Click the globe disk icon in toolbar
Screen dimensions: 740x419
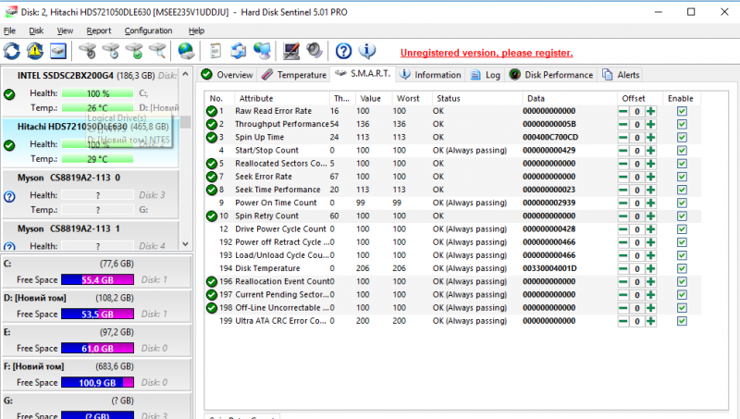pyautogui.click(x=186, y=51)
